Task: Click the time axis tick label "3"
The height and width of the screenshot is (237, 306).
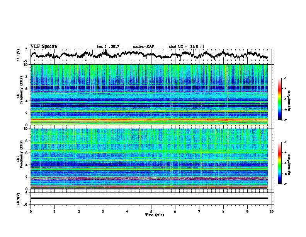Action: point(103,211)
